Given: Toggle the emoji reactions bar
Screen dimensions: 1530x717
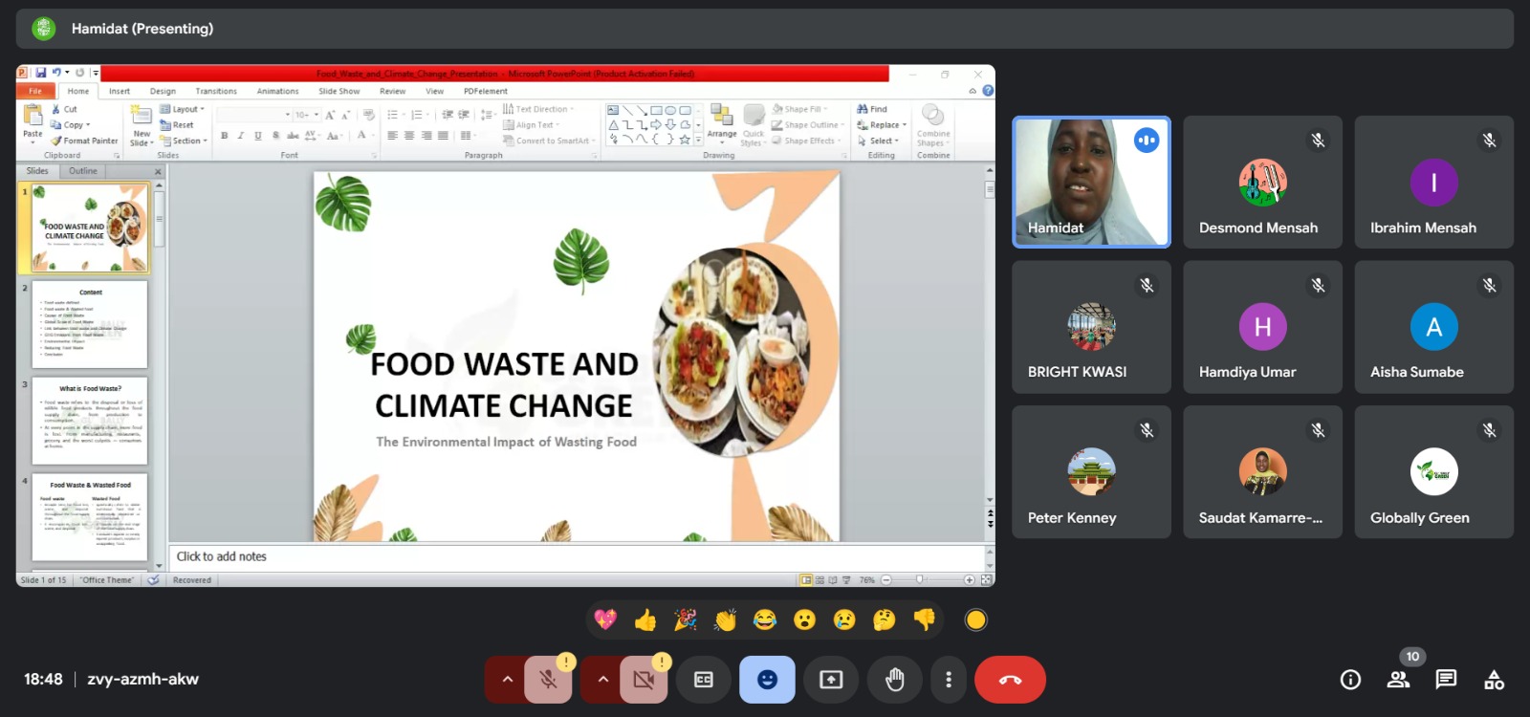Looking at the screenshot, I should [x=767, y=680].
